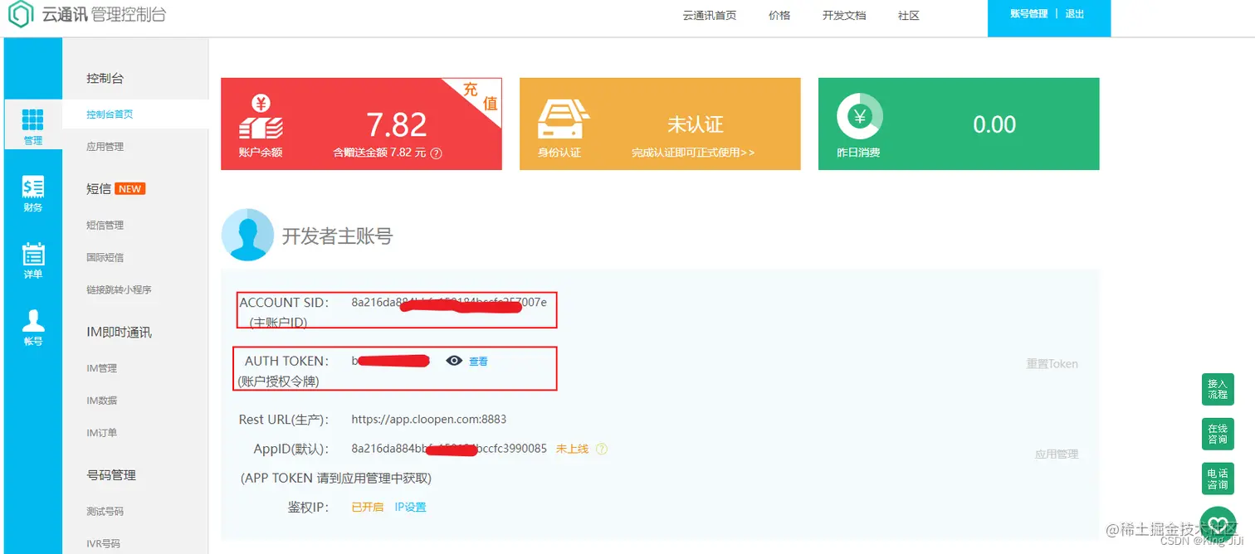Viewport: 1255px width, 554px height.
Task: Click the 云通讯 hexagon logo
Action: click(x=21, y=14)
